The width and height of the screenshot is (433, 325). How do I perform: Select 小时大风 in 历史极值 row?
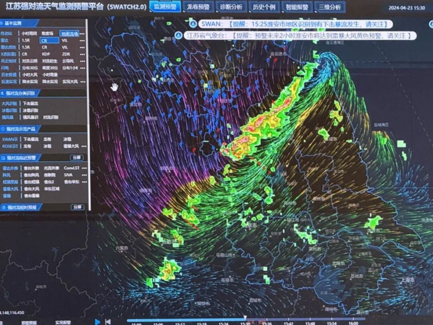point(30,74)
